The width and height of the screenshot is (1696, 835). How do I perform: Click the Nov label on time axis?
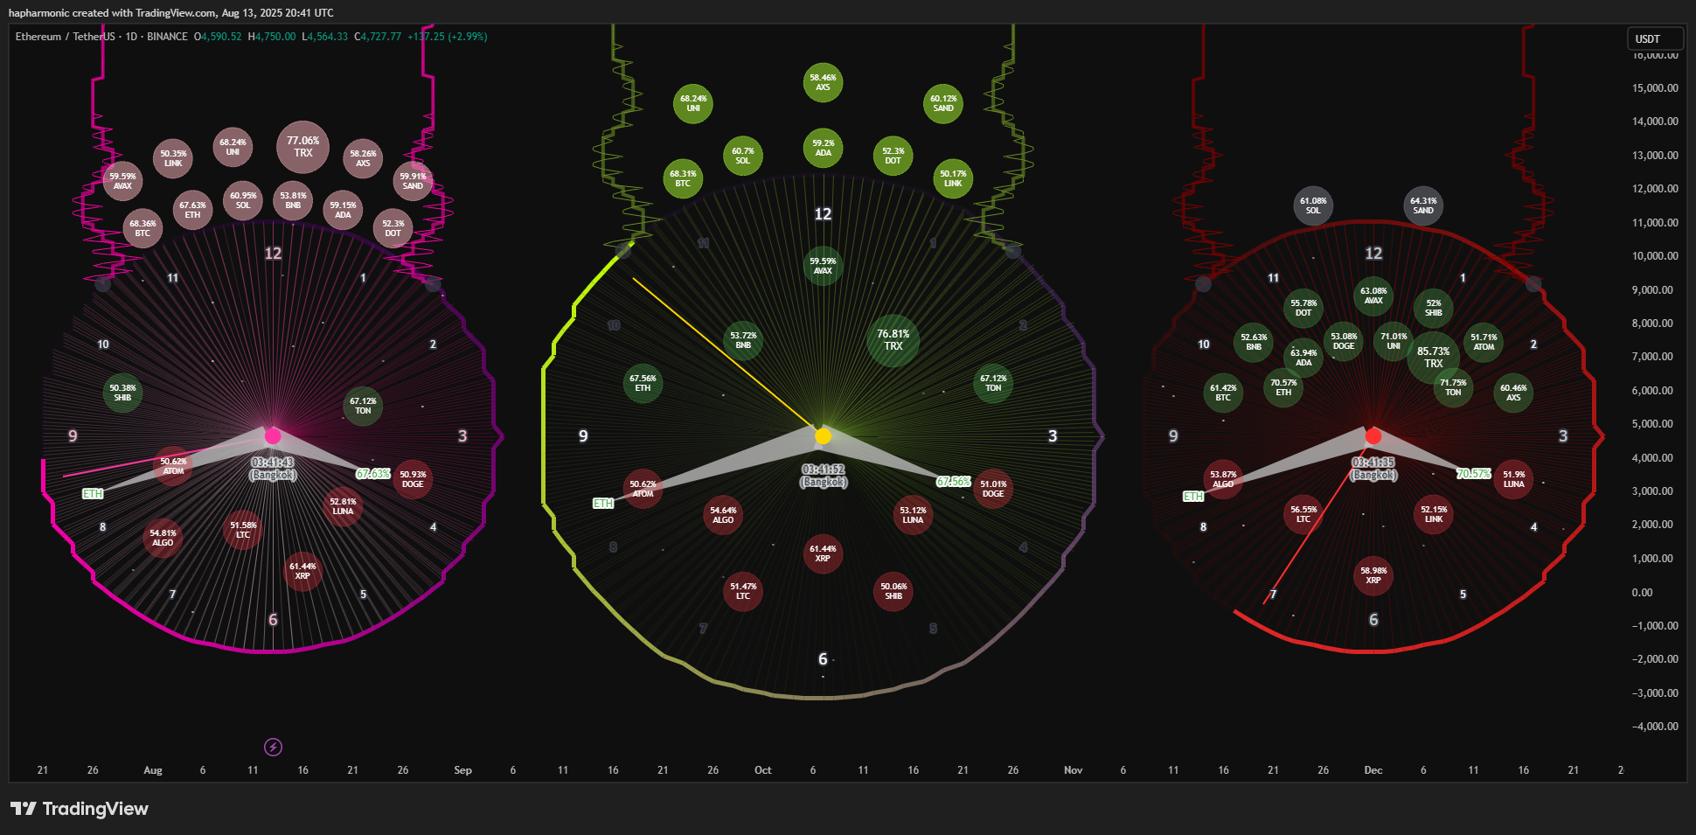click(1073, 770)
